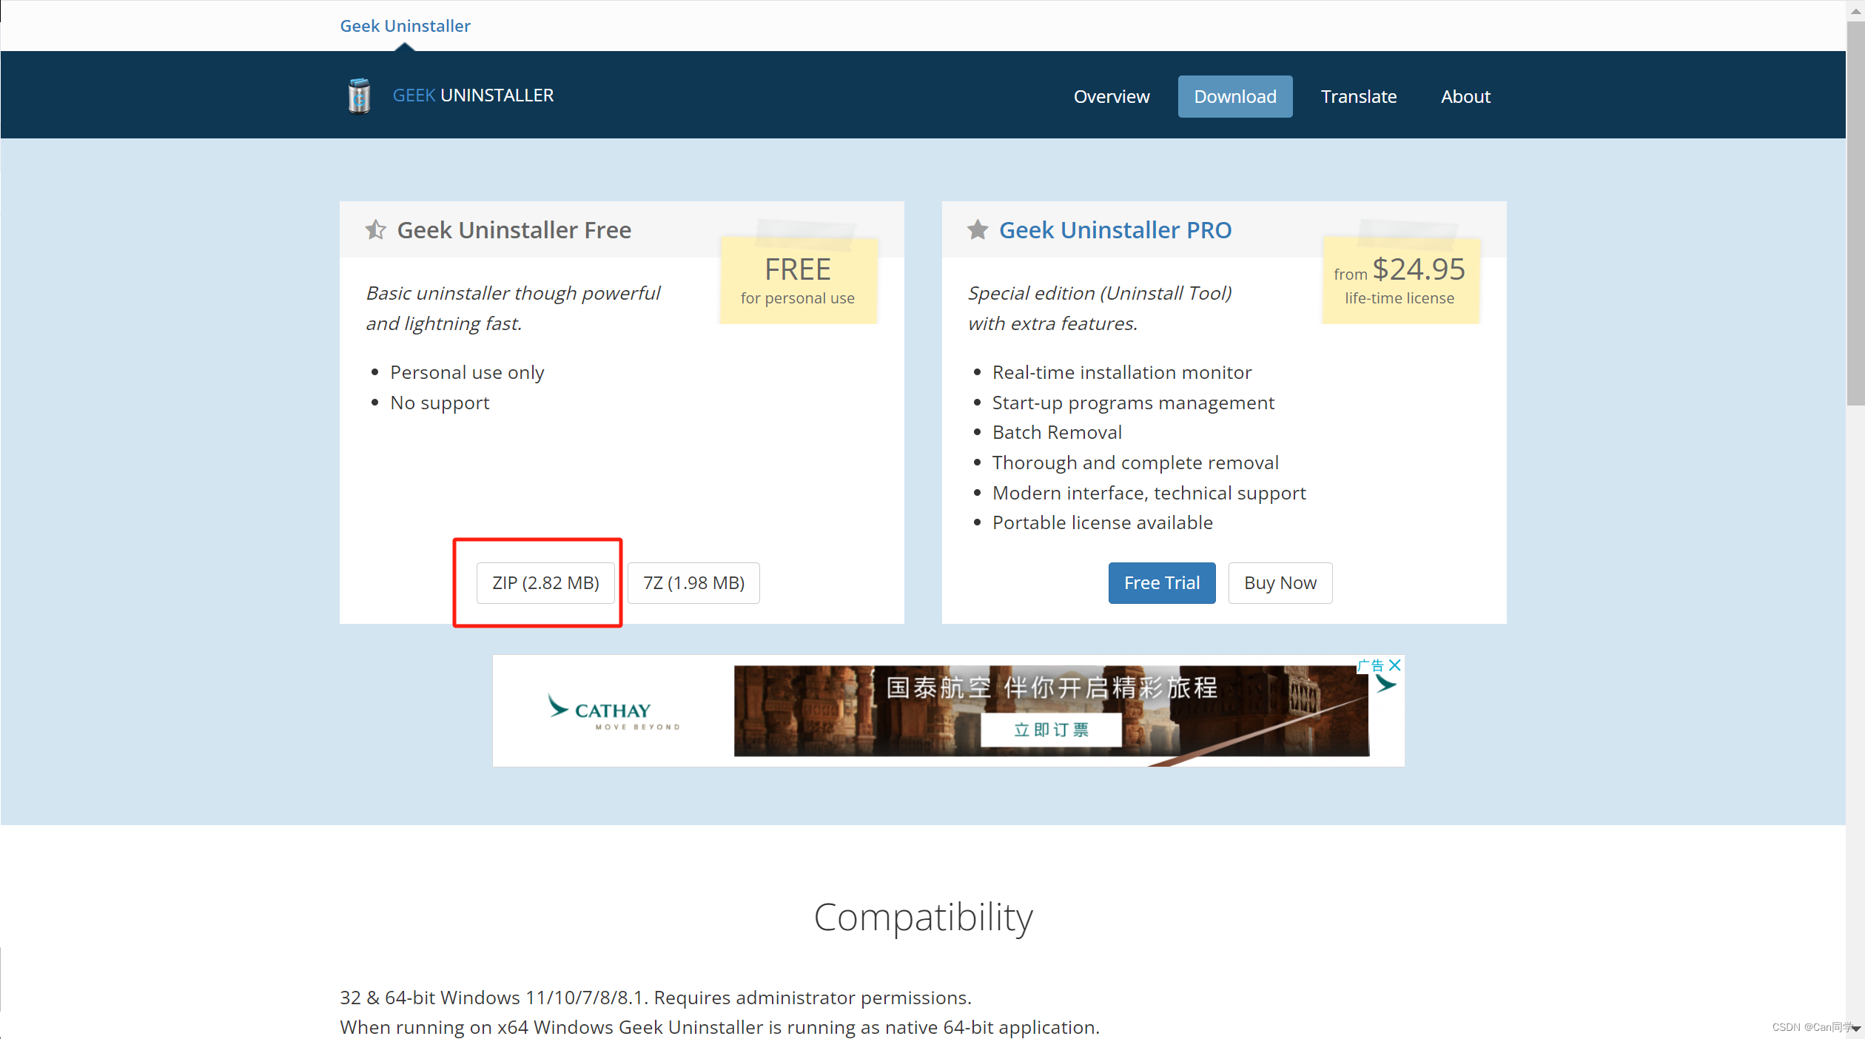Close the Cathay ad with X icon
Image resolution: width=1865 pixels, height=1039 pixels.
[x=1395, y=665]
